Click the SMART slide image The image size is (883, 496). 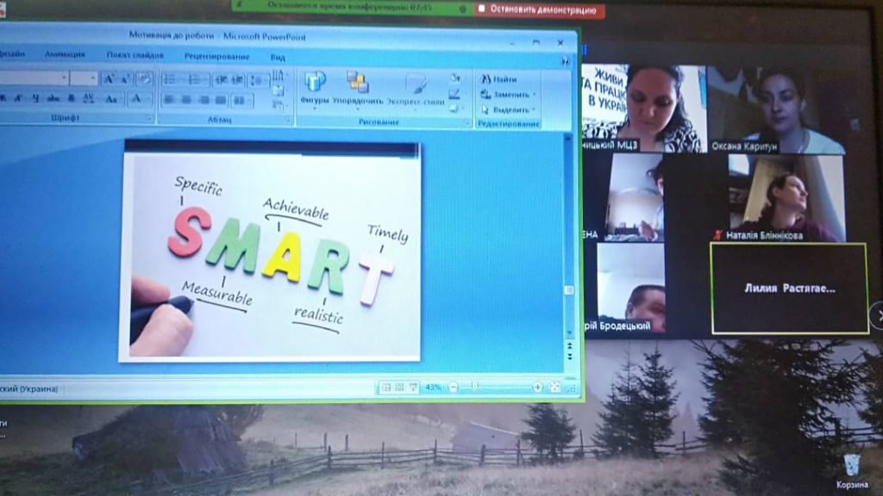(270, 251)
